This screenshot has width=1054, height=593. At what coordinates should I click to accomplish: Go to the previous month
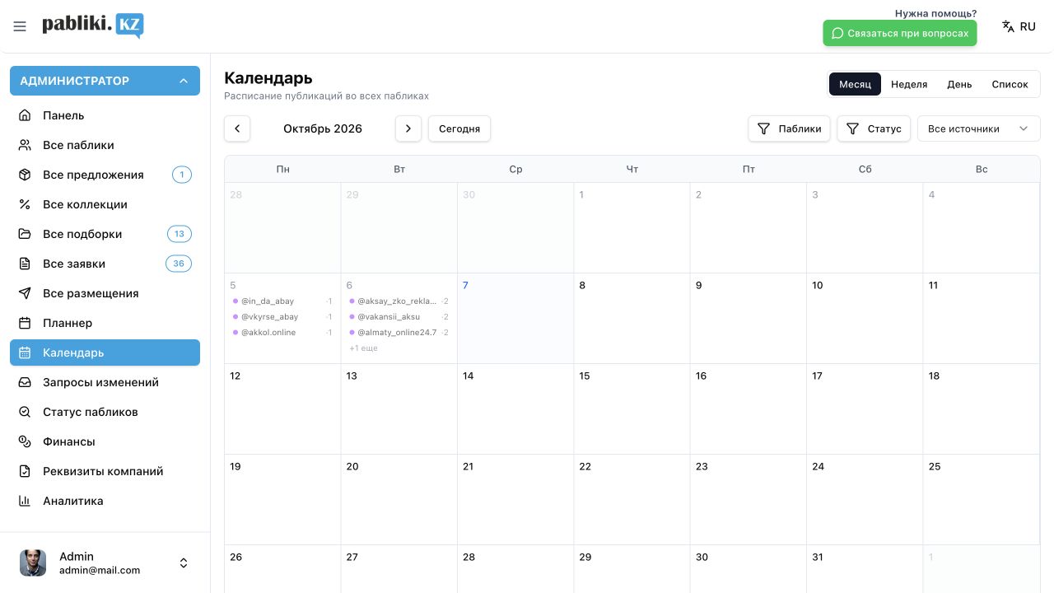point(237,128)
